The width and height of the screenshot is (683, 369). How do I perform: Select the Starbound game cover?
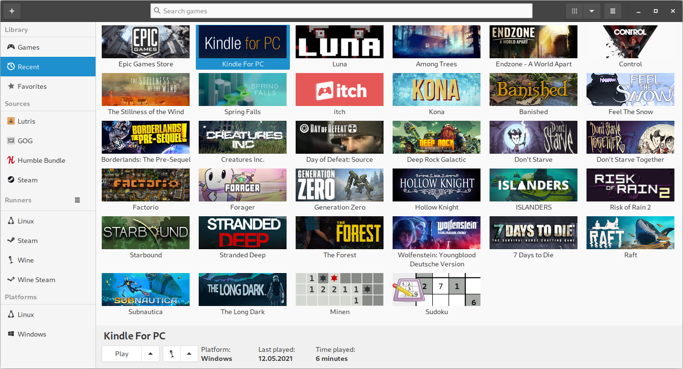pos(146,232)
